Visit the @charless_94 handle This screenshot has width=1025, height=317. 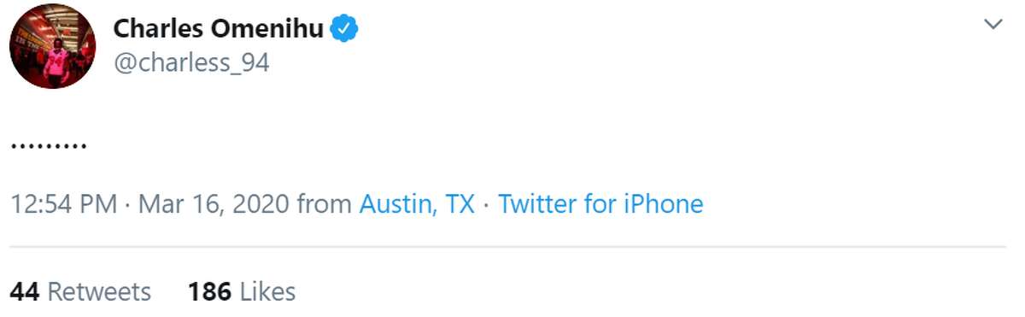click(191, 62)
